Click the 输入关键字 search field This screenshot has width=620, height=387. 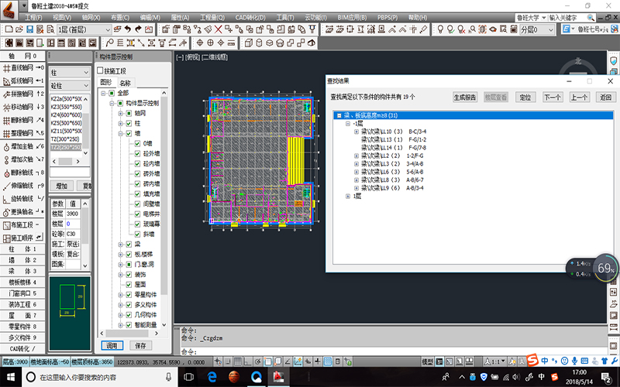pos(567,18)
